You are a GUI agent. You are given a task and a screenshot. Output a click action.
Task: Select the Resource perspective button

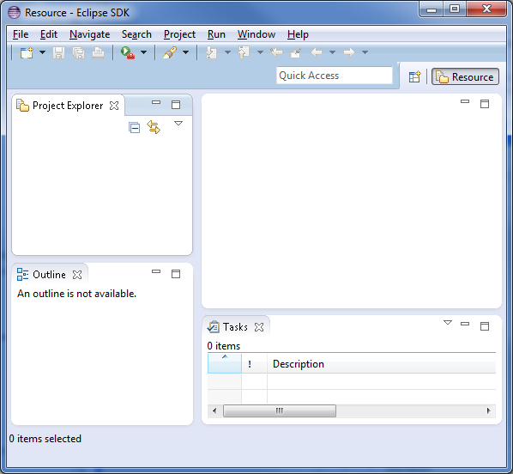click(465, 77)
